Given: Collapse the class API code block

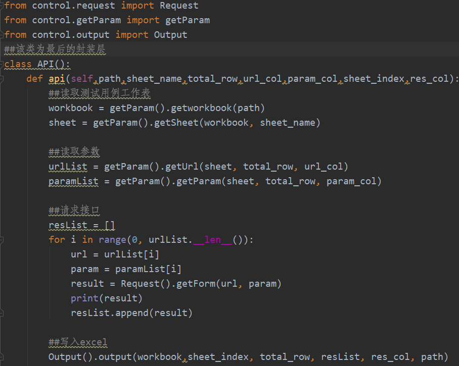Looking at the screenshot, I should click(2, 64).
